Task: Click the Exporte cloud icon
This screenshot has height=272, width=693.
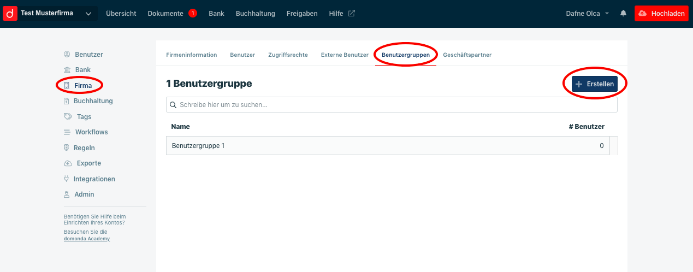Action: 68,163
